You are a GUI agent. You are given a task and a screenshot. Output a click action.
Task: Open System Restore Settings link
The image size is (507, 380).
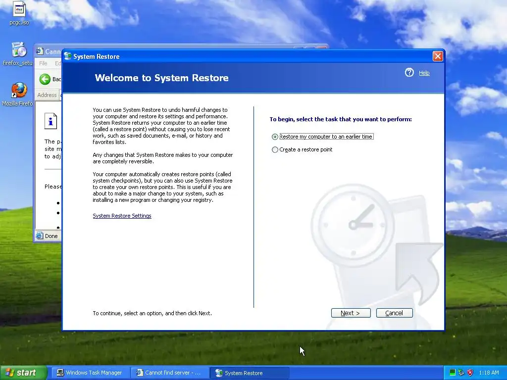point(122,216)
